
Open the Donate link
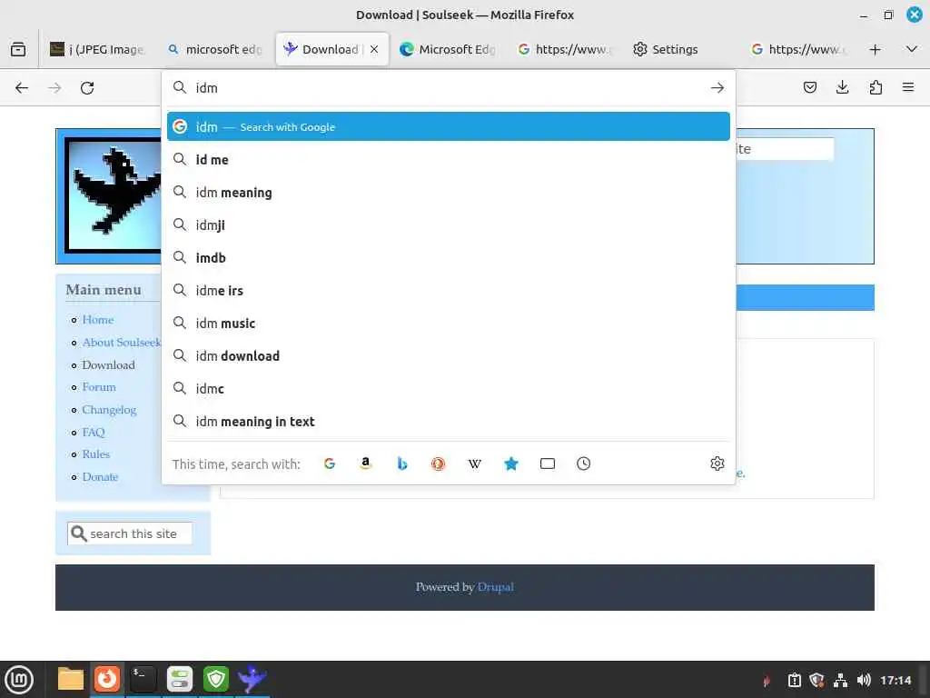[x=100, y=476]
